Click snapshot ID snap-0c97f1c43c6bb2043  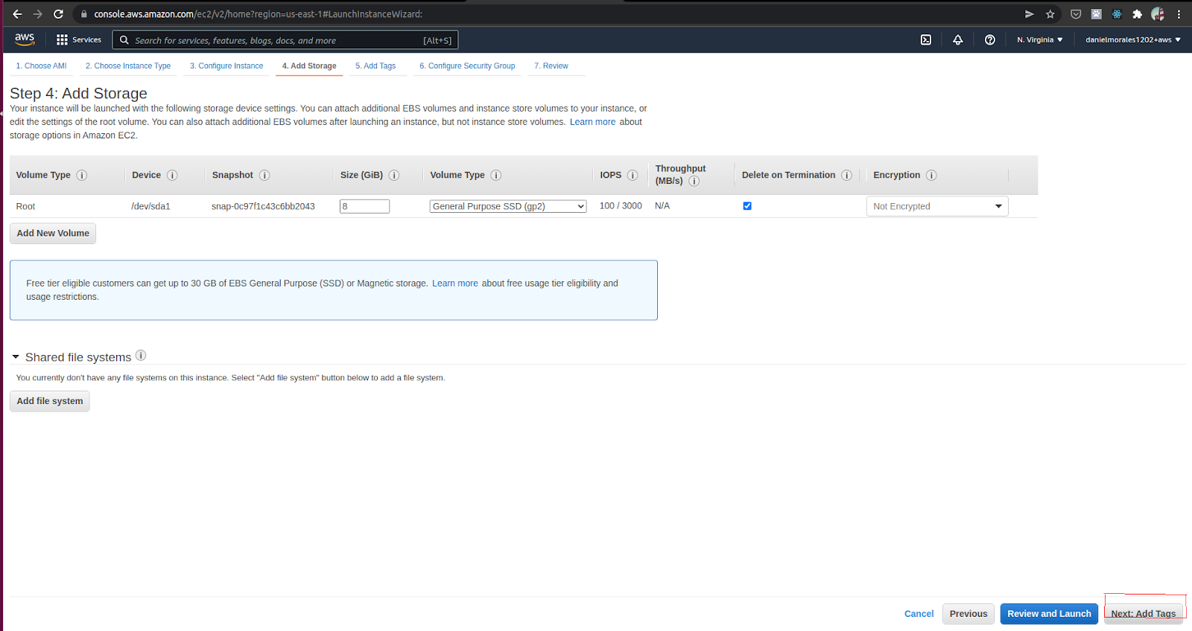pos(263,207)
